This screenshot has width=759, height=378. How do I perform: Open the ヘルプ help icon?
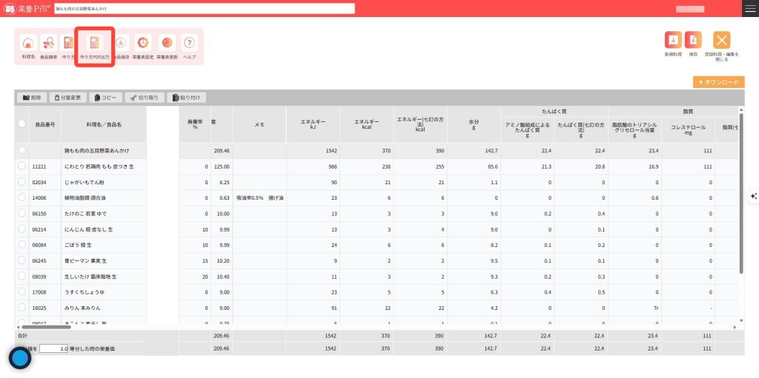[x=190, y=43]
